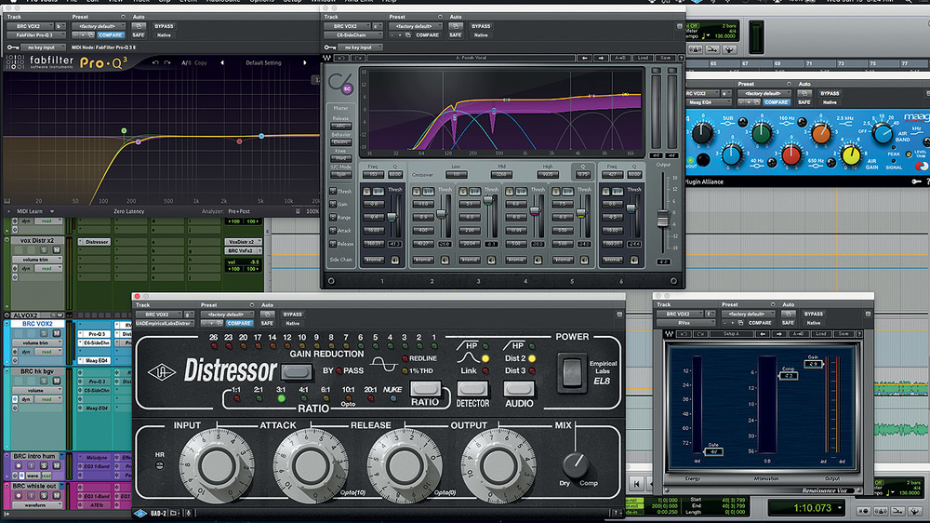This screenshot has height=523, width=930.
Task: Click the Distressor insert slot on vox Distr x2
Action: 96,241
